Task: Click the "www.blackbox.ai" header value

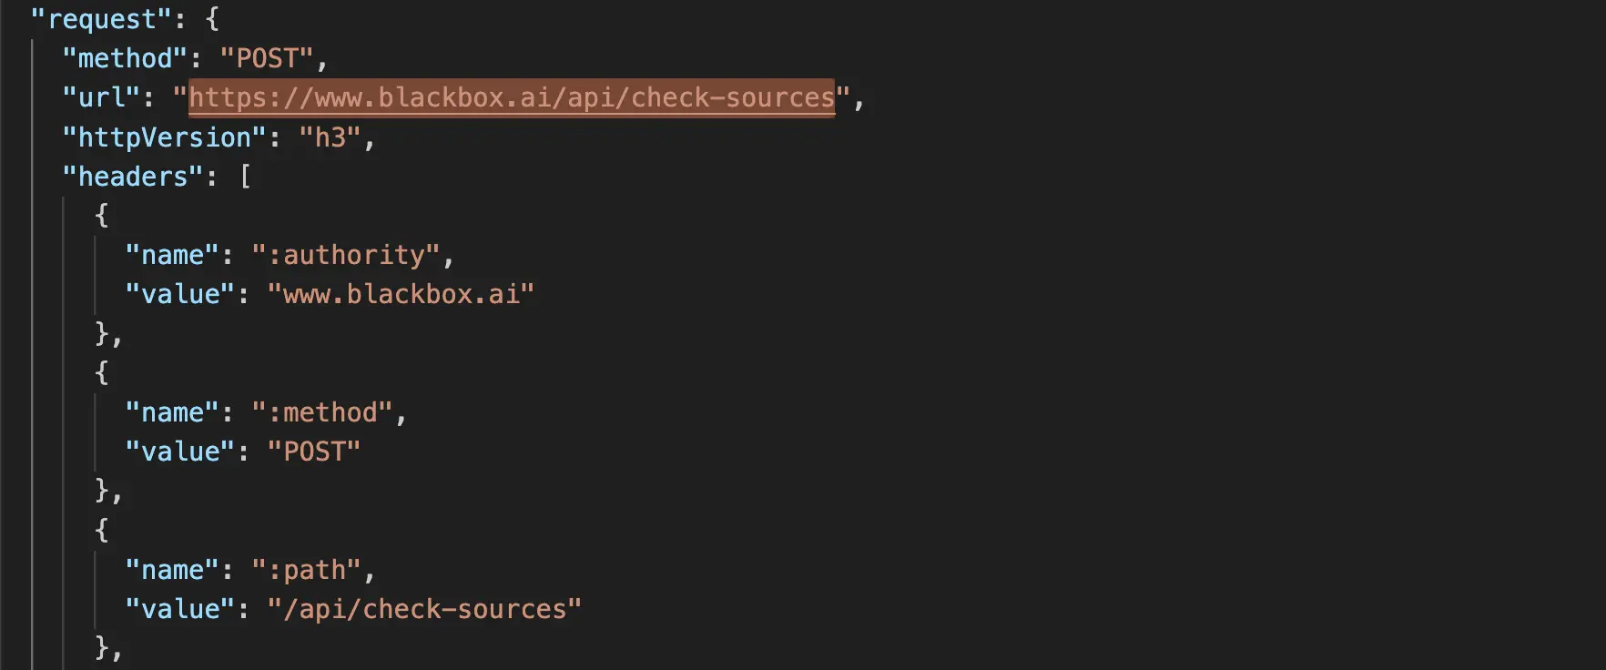Action: pos(401,294)
